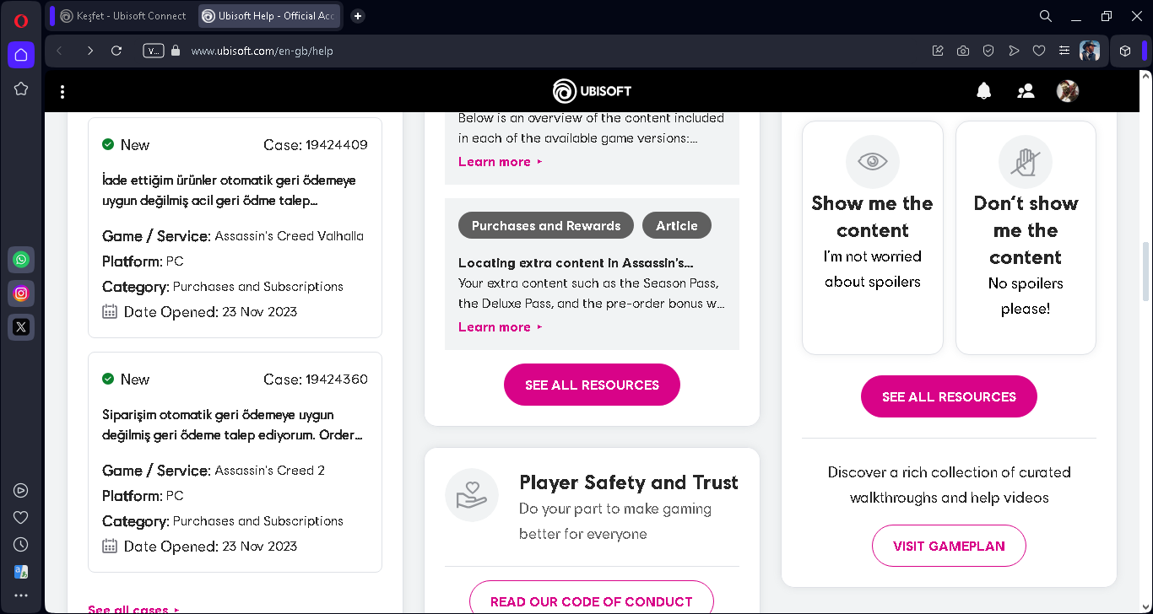
Task: Toggle the Opera ad blocker shield icon
Action: click(988, 51)
